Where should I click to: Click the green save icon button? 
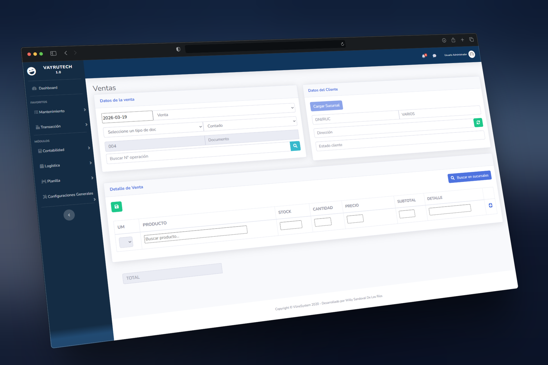(x=116, y=207)
